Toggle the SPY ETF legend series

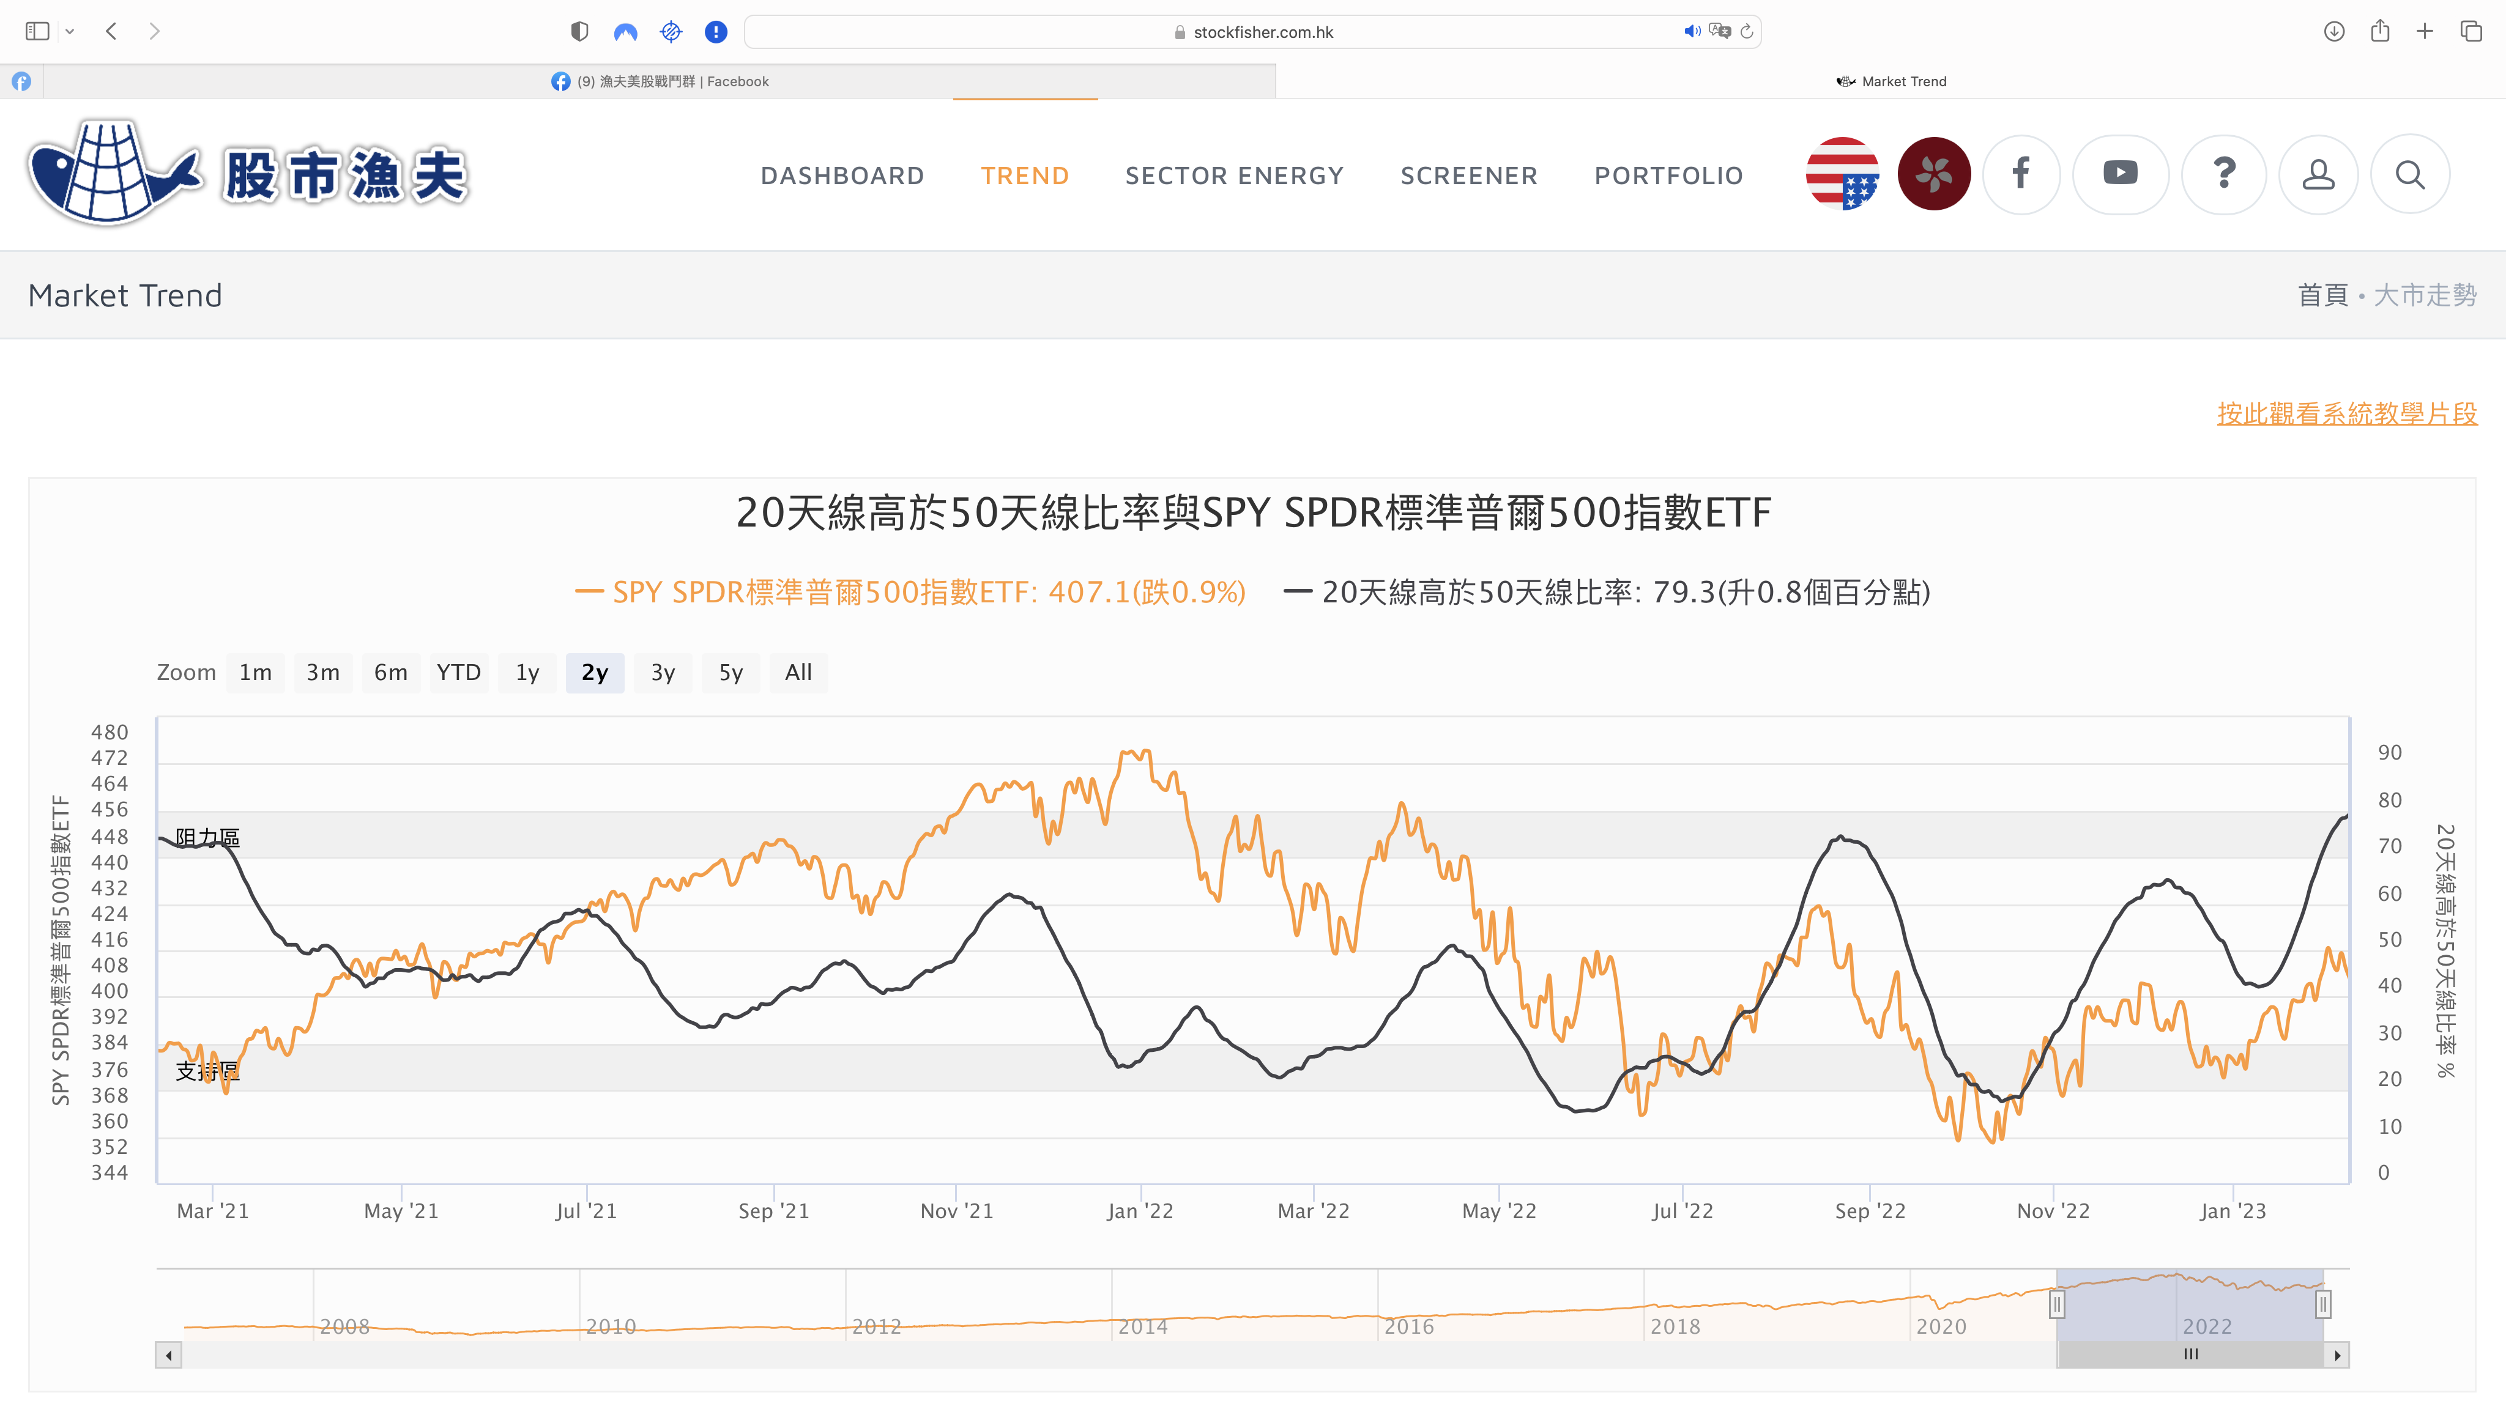pos(910,591)
